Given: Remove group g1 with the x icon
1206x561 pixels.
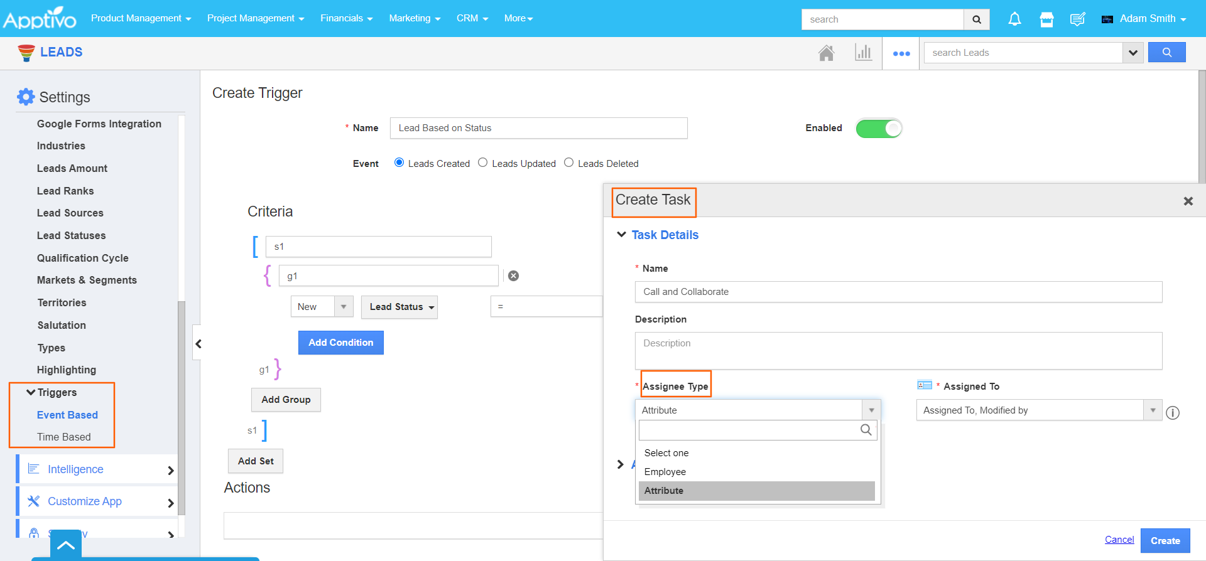Looking at the screenshot, I should [513, 276].
